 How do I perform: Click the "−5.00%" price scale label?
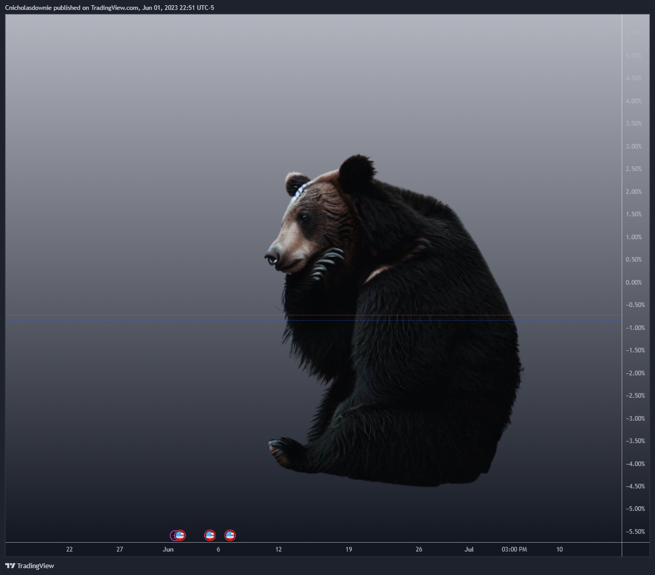pos(635,509)
